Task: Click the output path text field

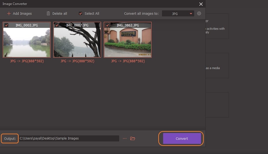Action: pyautogui.click(x=69, y=138)
